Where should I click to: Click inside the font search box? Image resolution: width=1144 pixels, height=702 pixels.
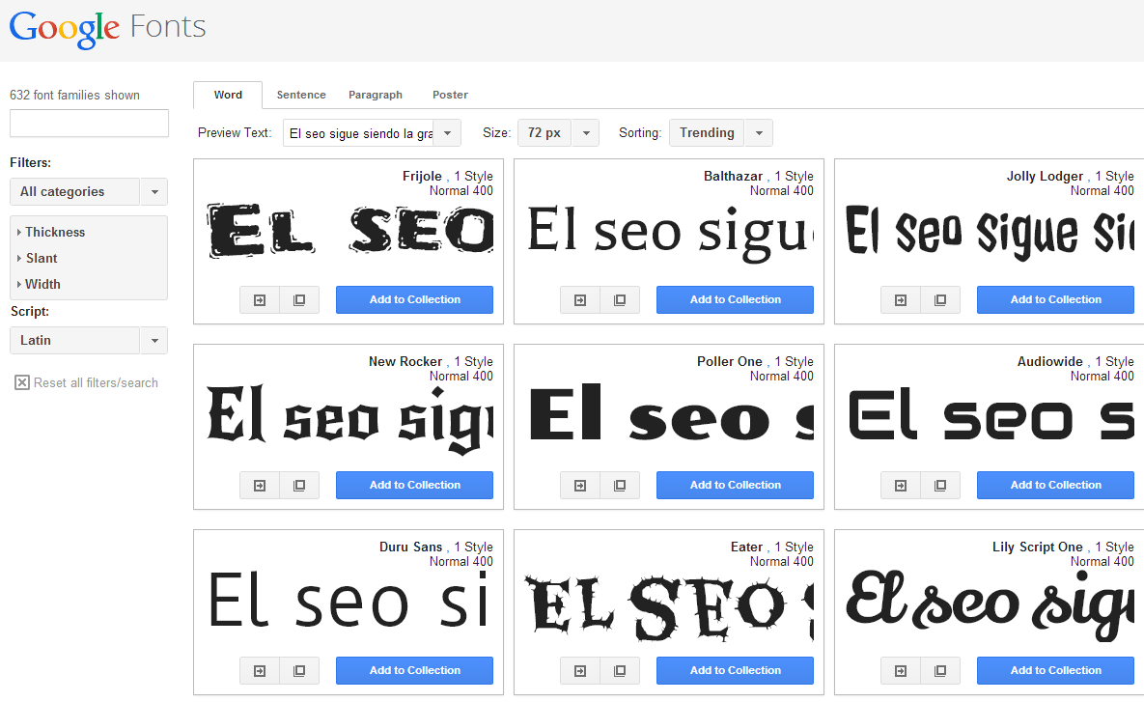tap(88, 124)
